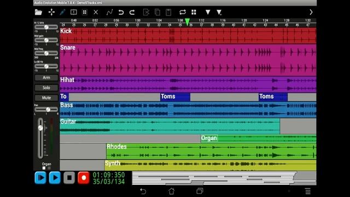Viewport: 350px width, 197px height.
Task: Expand toolbar with the right chevron
Action: point(311,12)
